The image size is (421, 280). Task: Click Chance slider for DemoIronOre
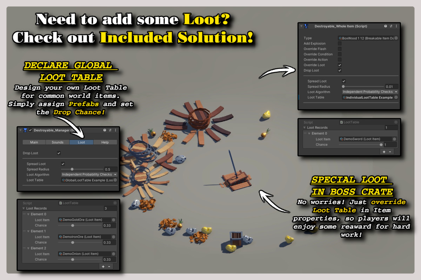click(80, 242)
